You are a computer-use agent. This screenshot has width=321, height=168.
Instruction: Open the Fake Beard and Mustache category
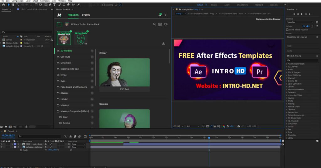tap(75, 87)
